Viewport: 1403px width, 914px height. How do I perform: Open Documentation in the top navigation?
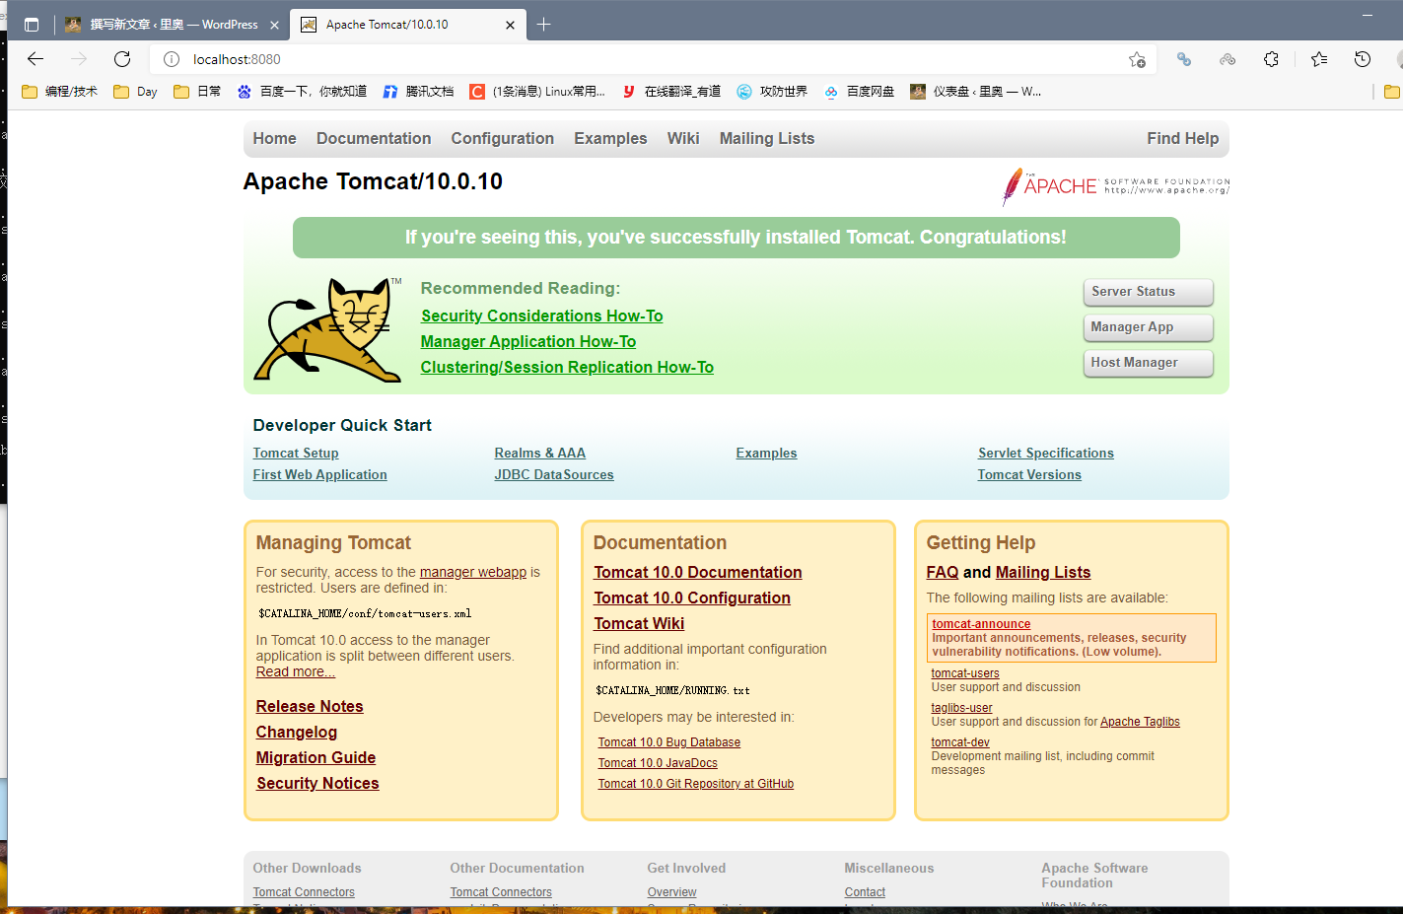click(x=374, y=139)
